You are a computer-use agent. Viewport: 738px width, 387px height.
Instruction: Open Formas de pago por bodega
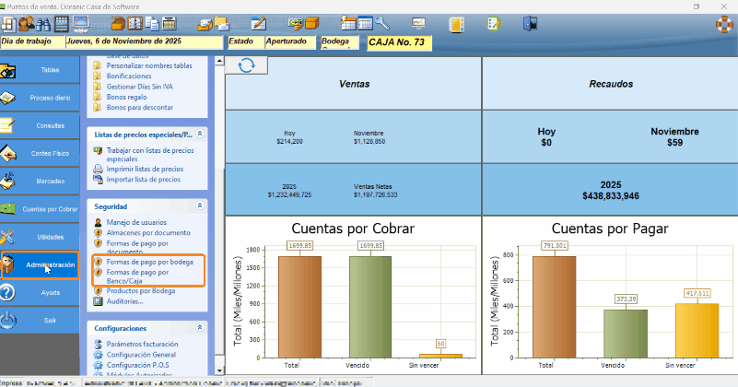[149, 263]
